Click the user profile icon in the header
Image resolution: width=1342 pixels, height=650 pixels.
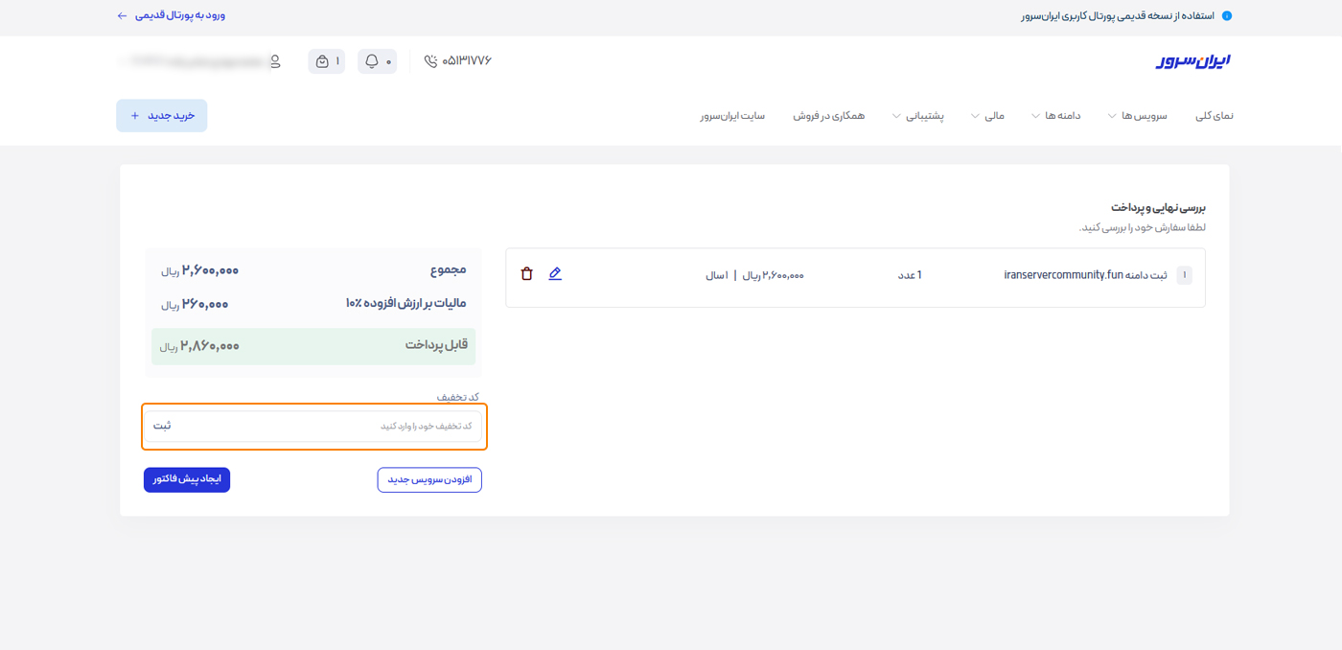(x=276, y=60)
